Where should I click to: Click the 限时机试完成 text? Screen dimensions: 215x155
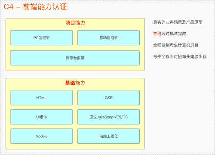tap(174, 34)
